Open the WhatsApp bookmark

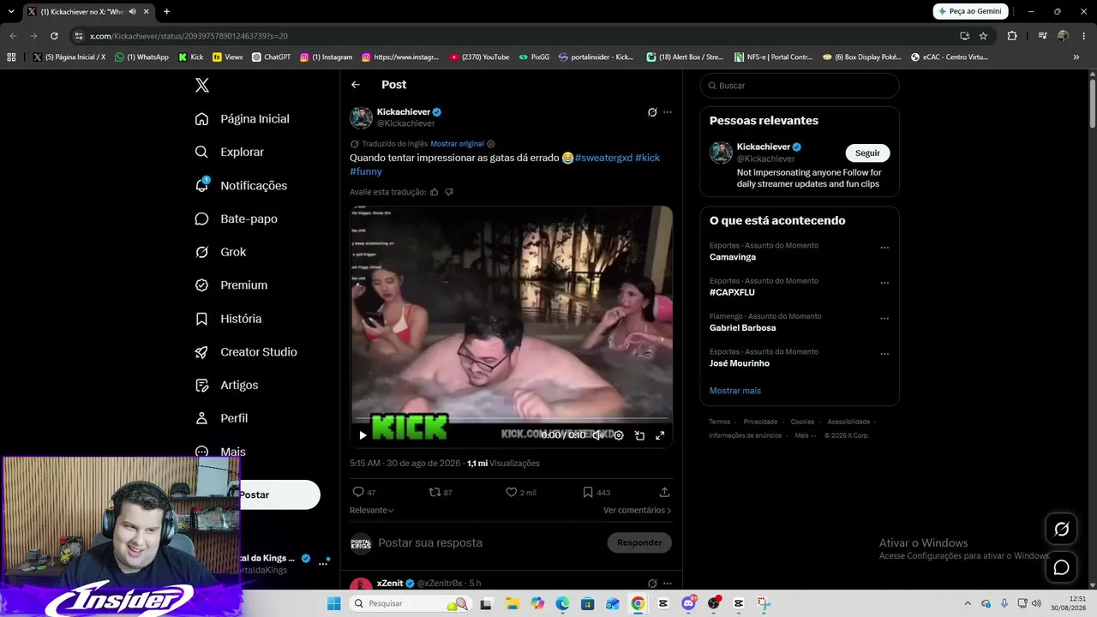(142, 57)
